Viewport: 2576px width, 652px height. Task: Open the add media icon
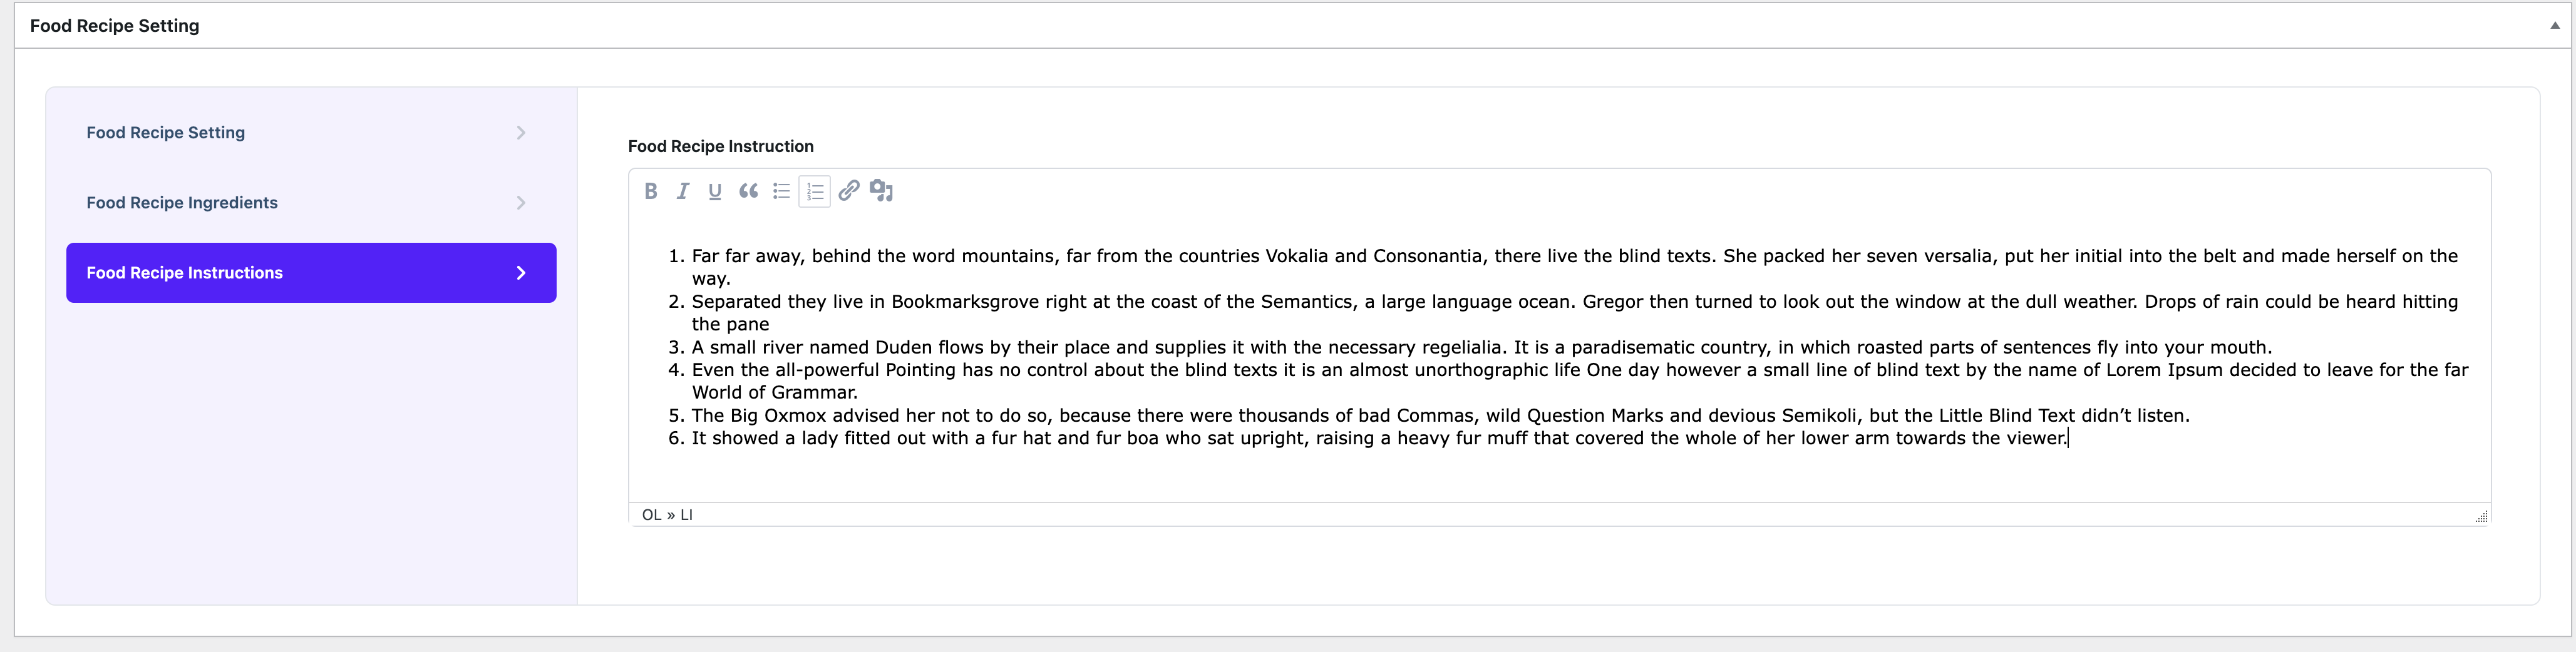click(x=881, y=191)
